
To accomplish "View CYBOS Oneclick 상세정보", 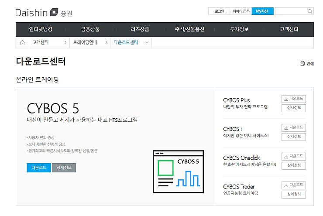I will (x=294, y=165).
